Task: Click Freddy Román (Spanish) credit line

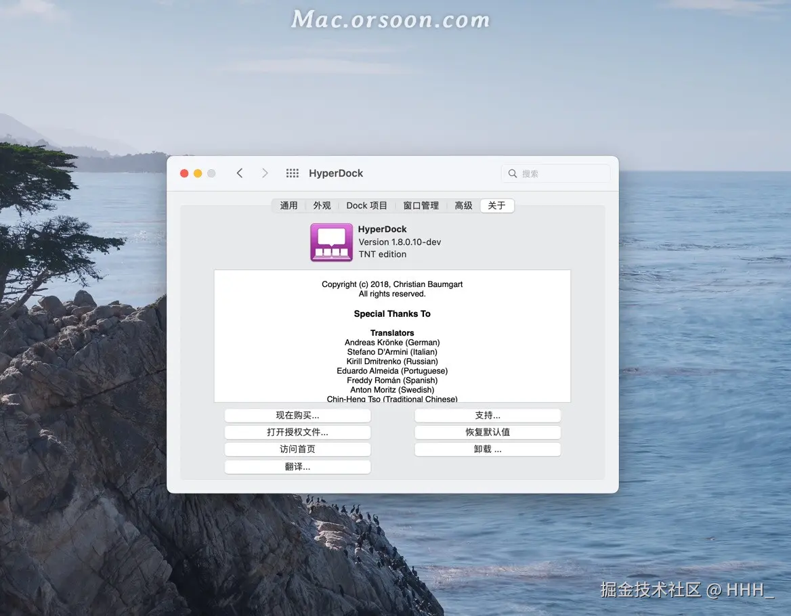Action: coord(392,380)
